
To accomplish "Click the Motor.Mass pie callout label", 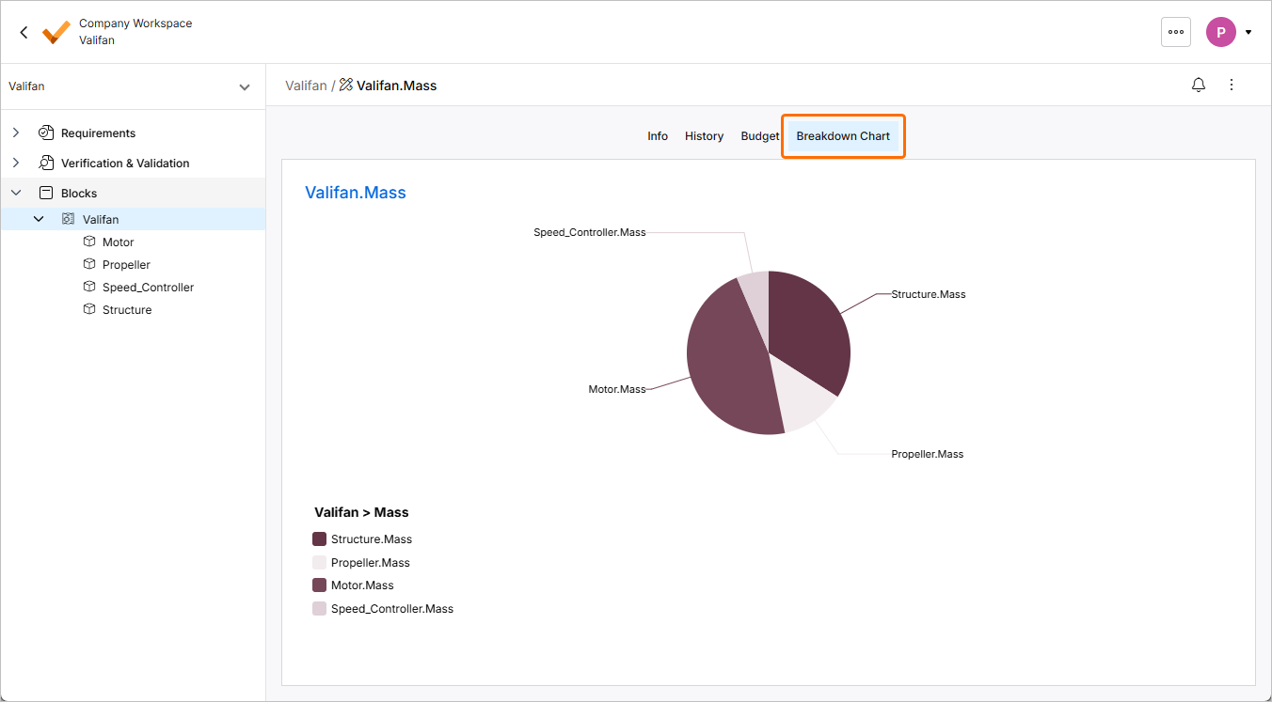I will (617, 389).
